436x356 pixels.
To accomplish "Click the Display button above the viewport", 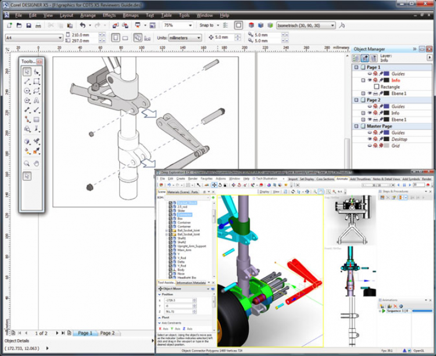I will coord(265,192).
